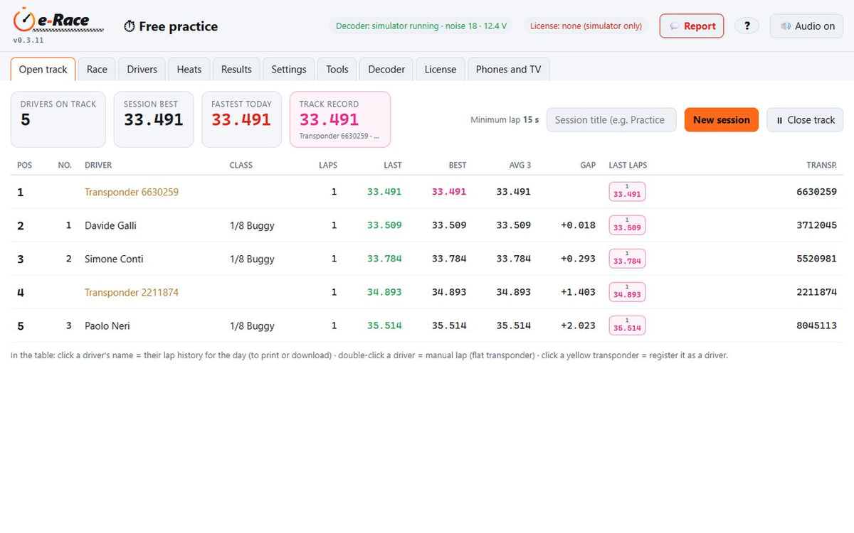Image resolution: width=854 pixels, height=533 pixels.
Task: Click the last-lap chip showing 33.491
Action: pyautogui.click(x=627, y=192)
